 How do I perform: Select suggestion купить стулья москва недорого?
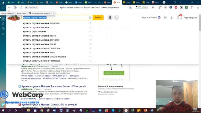point(41,23)
